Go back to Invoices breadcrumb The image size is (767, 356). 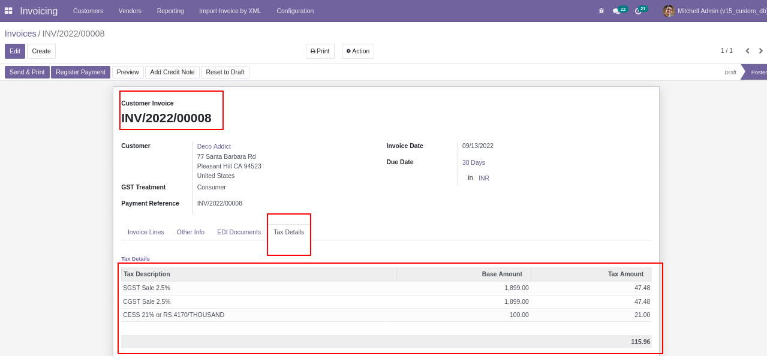pos(20,34)
